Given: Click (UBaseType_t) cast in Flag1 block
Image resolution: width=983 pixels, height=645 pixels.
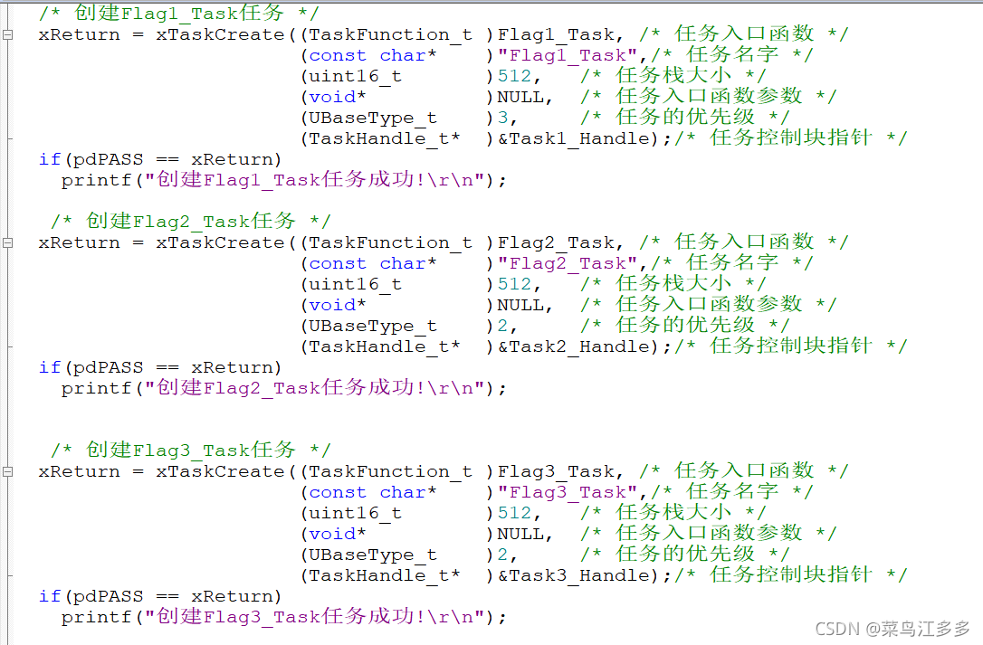Looking at the screenshot, I should 396,119.
